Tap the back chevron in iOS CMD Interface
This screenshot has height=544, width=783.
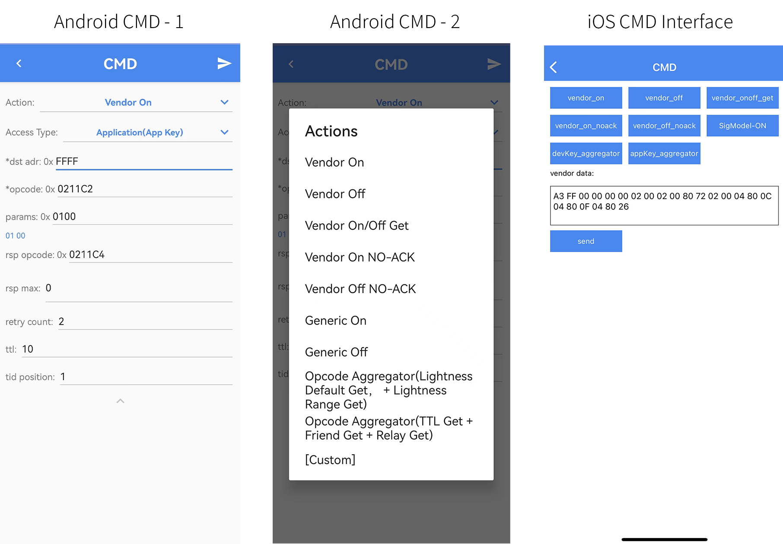coord(553,67)
